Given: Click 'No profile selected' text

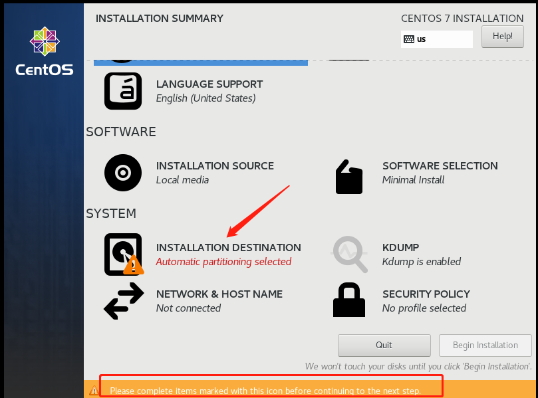Looking at the screenshot, I should point(424,308).
